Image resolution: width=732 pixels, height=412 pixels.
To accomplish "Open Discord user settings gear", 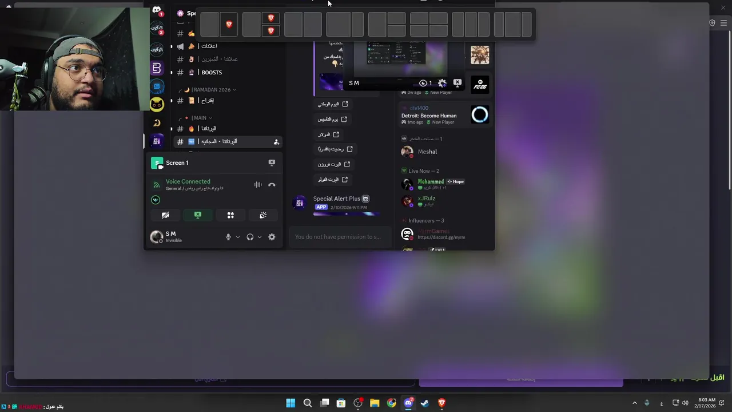I will (272, 237).
